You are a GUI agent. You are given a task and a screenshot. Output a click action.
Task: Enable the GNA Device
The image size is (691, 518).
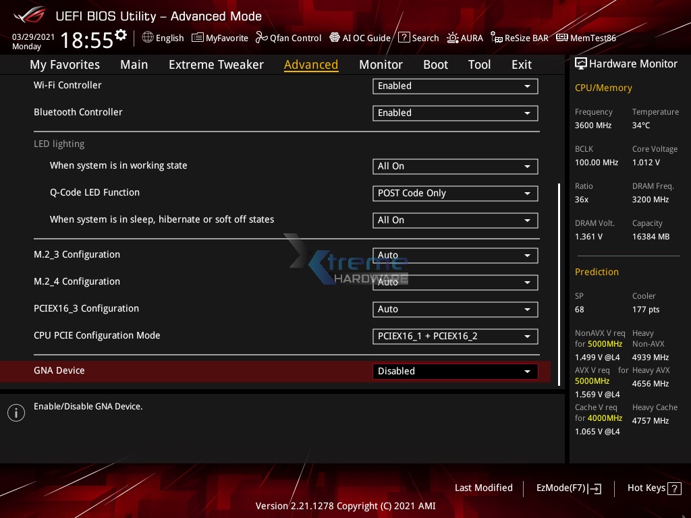coord(455,371)
